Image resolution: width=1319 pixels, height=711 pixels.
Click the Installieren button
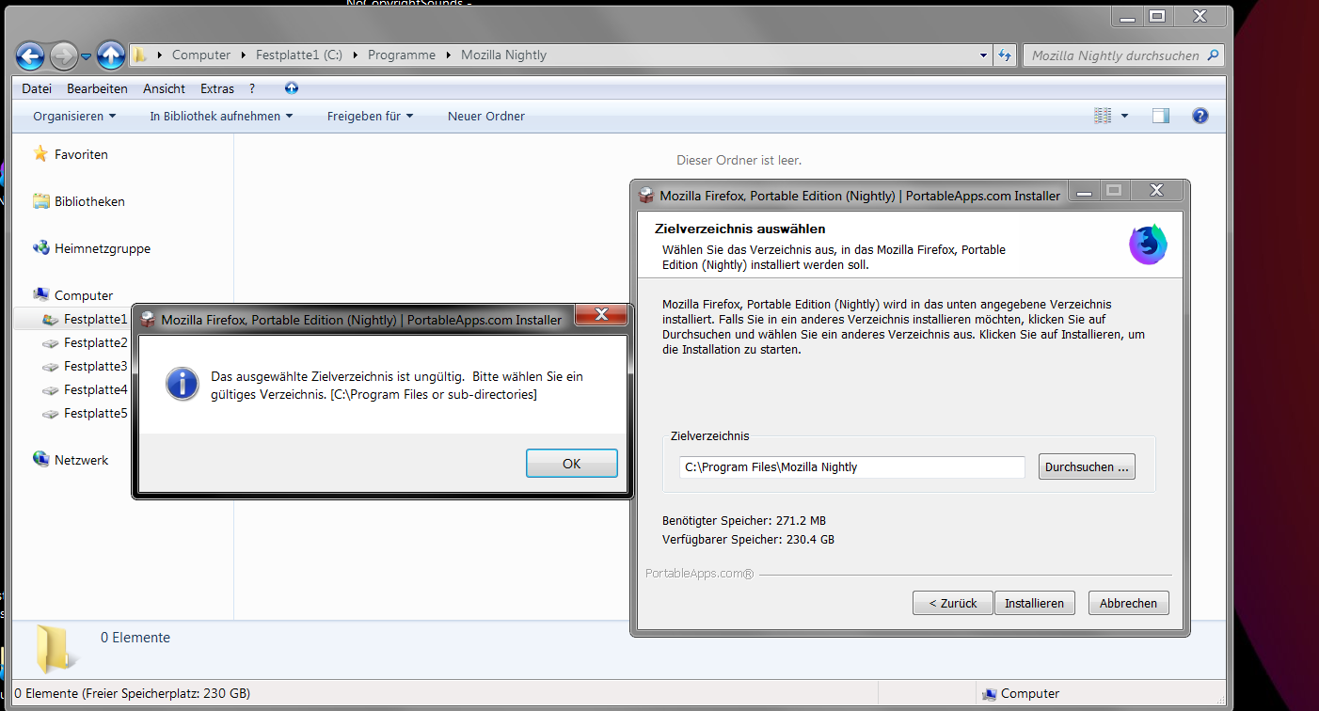(x=1034, y=603)
